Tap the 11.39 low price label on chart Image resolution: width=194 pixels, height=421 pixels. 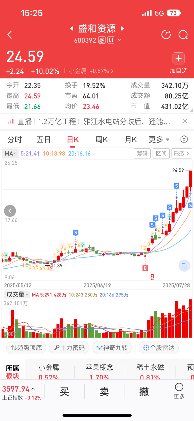pyautogui.click(x=56, y=266)
